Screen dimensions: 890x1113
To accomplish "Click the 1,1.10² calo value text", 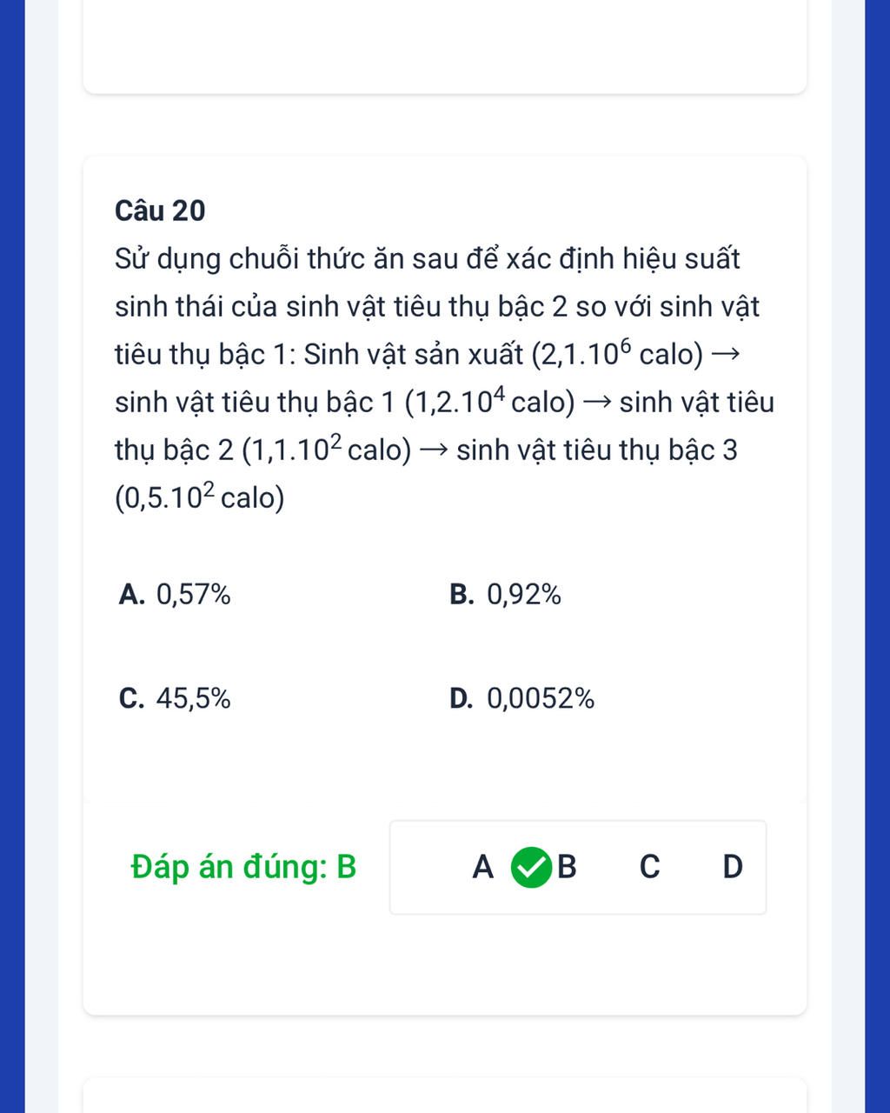I will [x=326, y=450].
